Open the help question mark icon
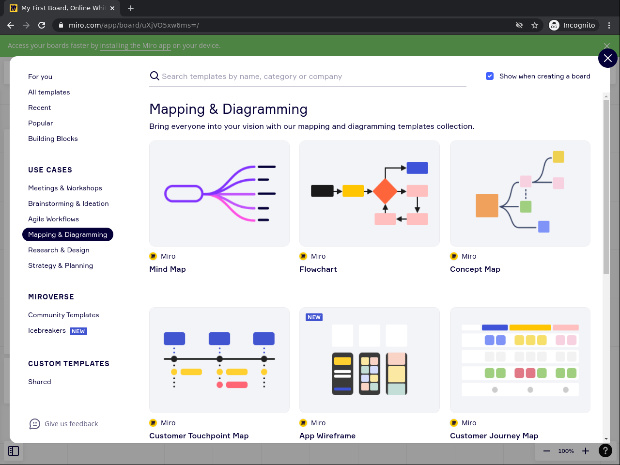This screenshot has height=465, width=620. [605, 451]
